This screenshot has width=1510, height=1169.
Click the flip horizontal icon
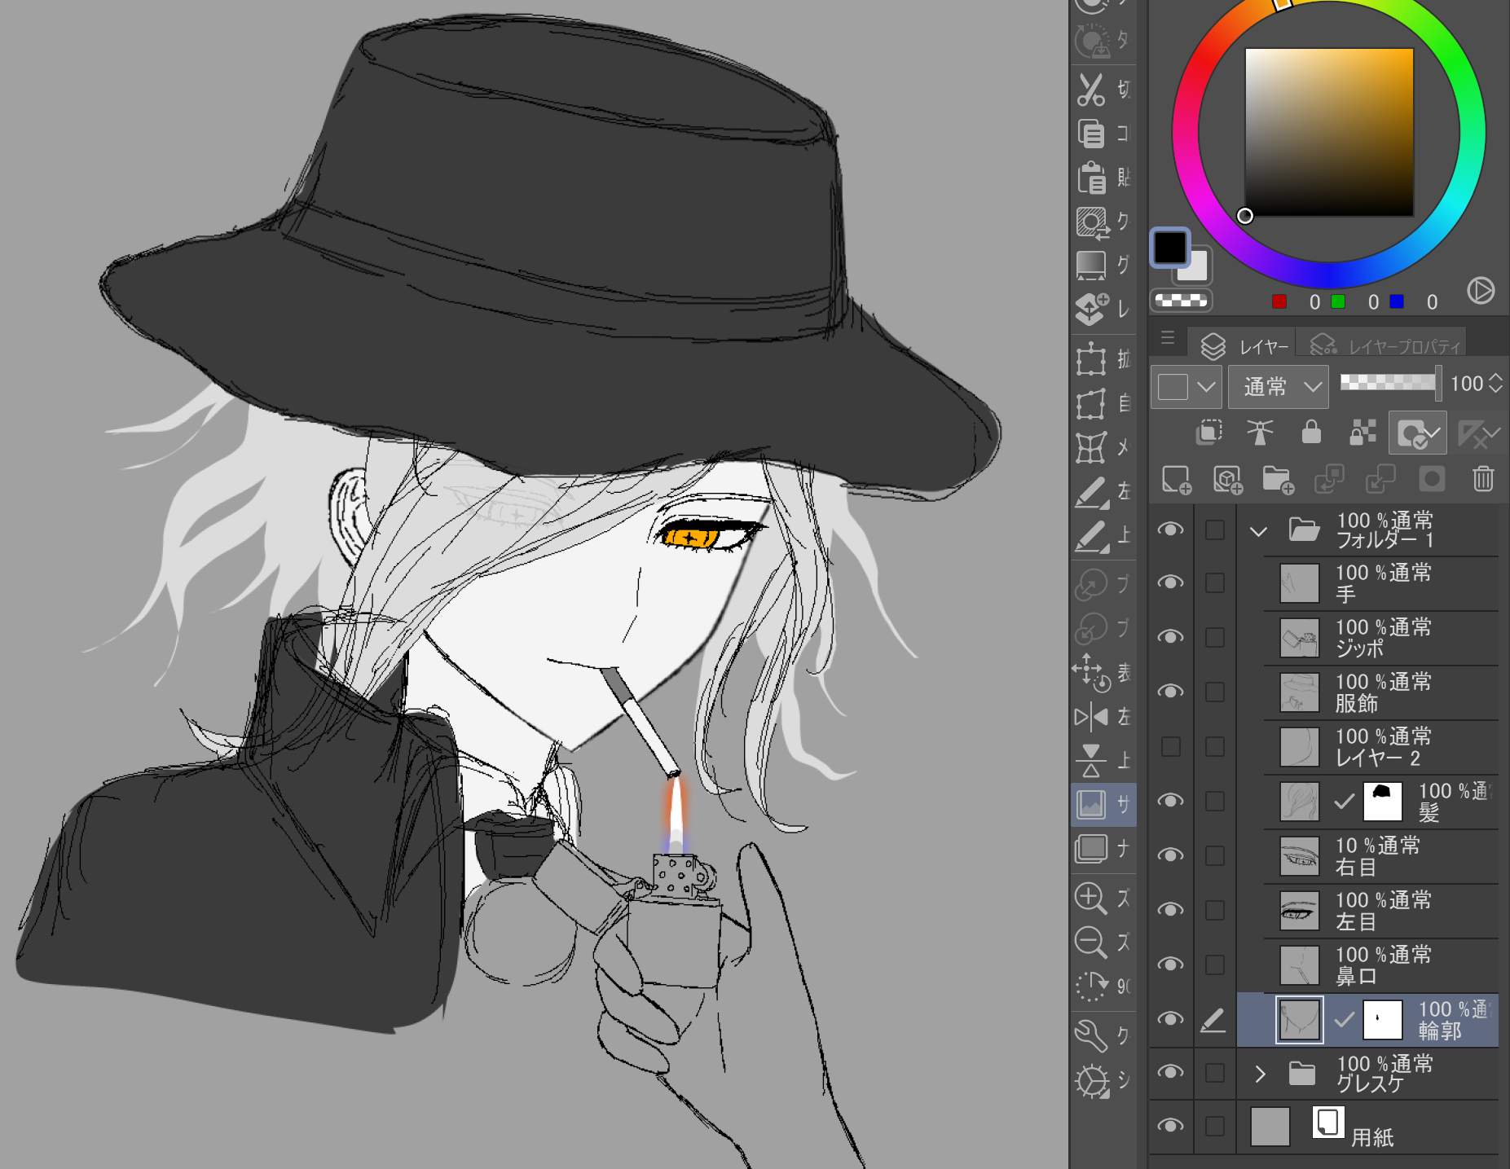tap(1090, 717)
